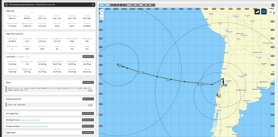Expand the Briefing Preview details
Viewport: 278px width, 137px height.
point(88,120)
